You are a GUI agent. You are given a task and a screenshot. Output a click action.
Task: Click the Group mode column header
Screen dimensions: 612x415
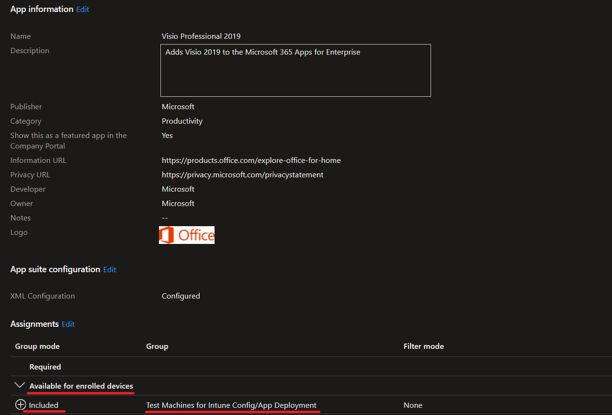pyautogui.click(x=37, y=346)
